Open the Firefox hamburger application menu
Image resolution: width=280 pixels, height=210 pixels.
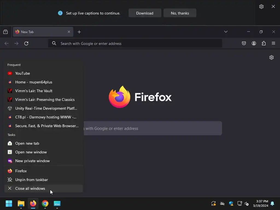point(273,43)
